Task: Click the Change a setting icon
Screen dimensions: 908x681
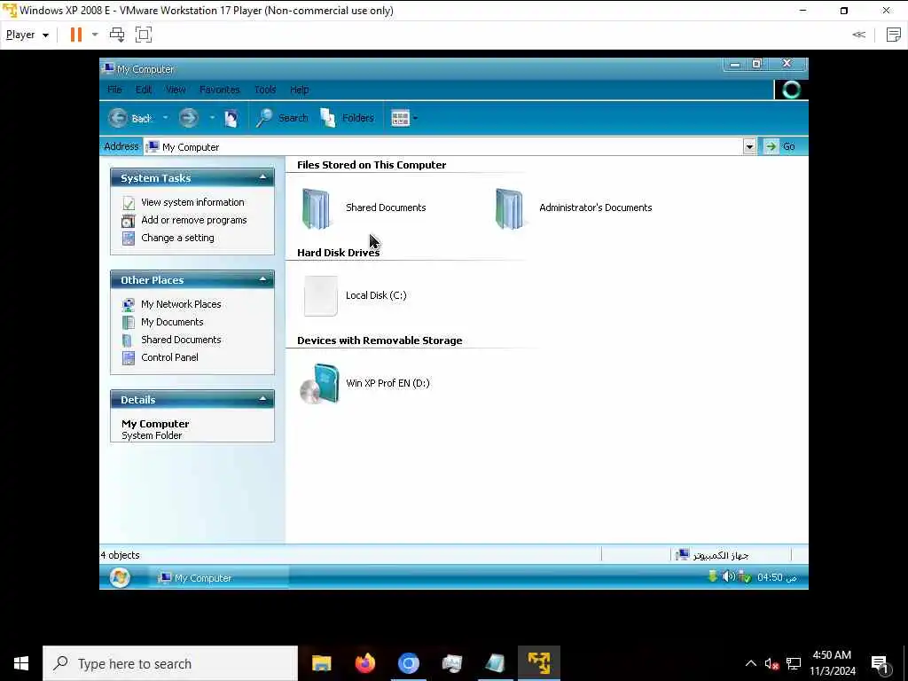Action: tap(129, 238)
